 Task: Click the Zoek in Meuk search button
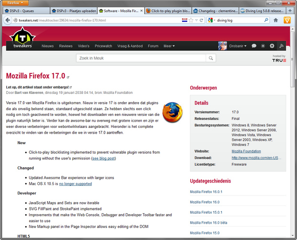211,58
